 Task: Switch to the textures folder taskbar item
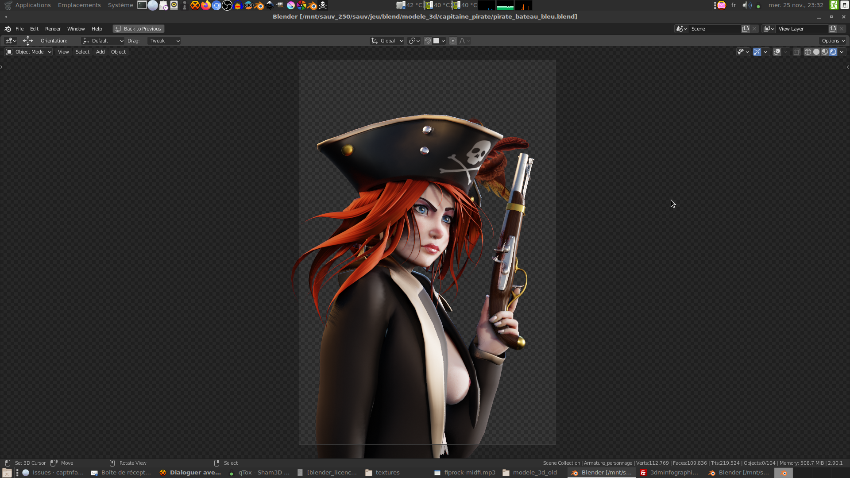coord(382,473)
